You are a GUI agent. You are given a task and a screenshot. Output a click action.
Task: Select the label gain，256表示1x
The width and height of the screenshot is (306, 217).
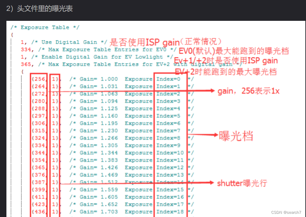(249, 91)
